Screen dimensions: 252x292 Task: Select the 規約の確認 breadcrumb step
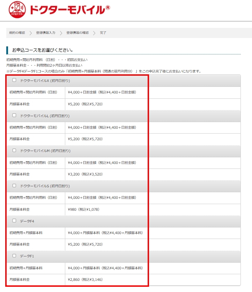tap(17, 33)
